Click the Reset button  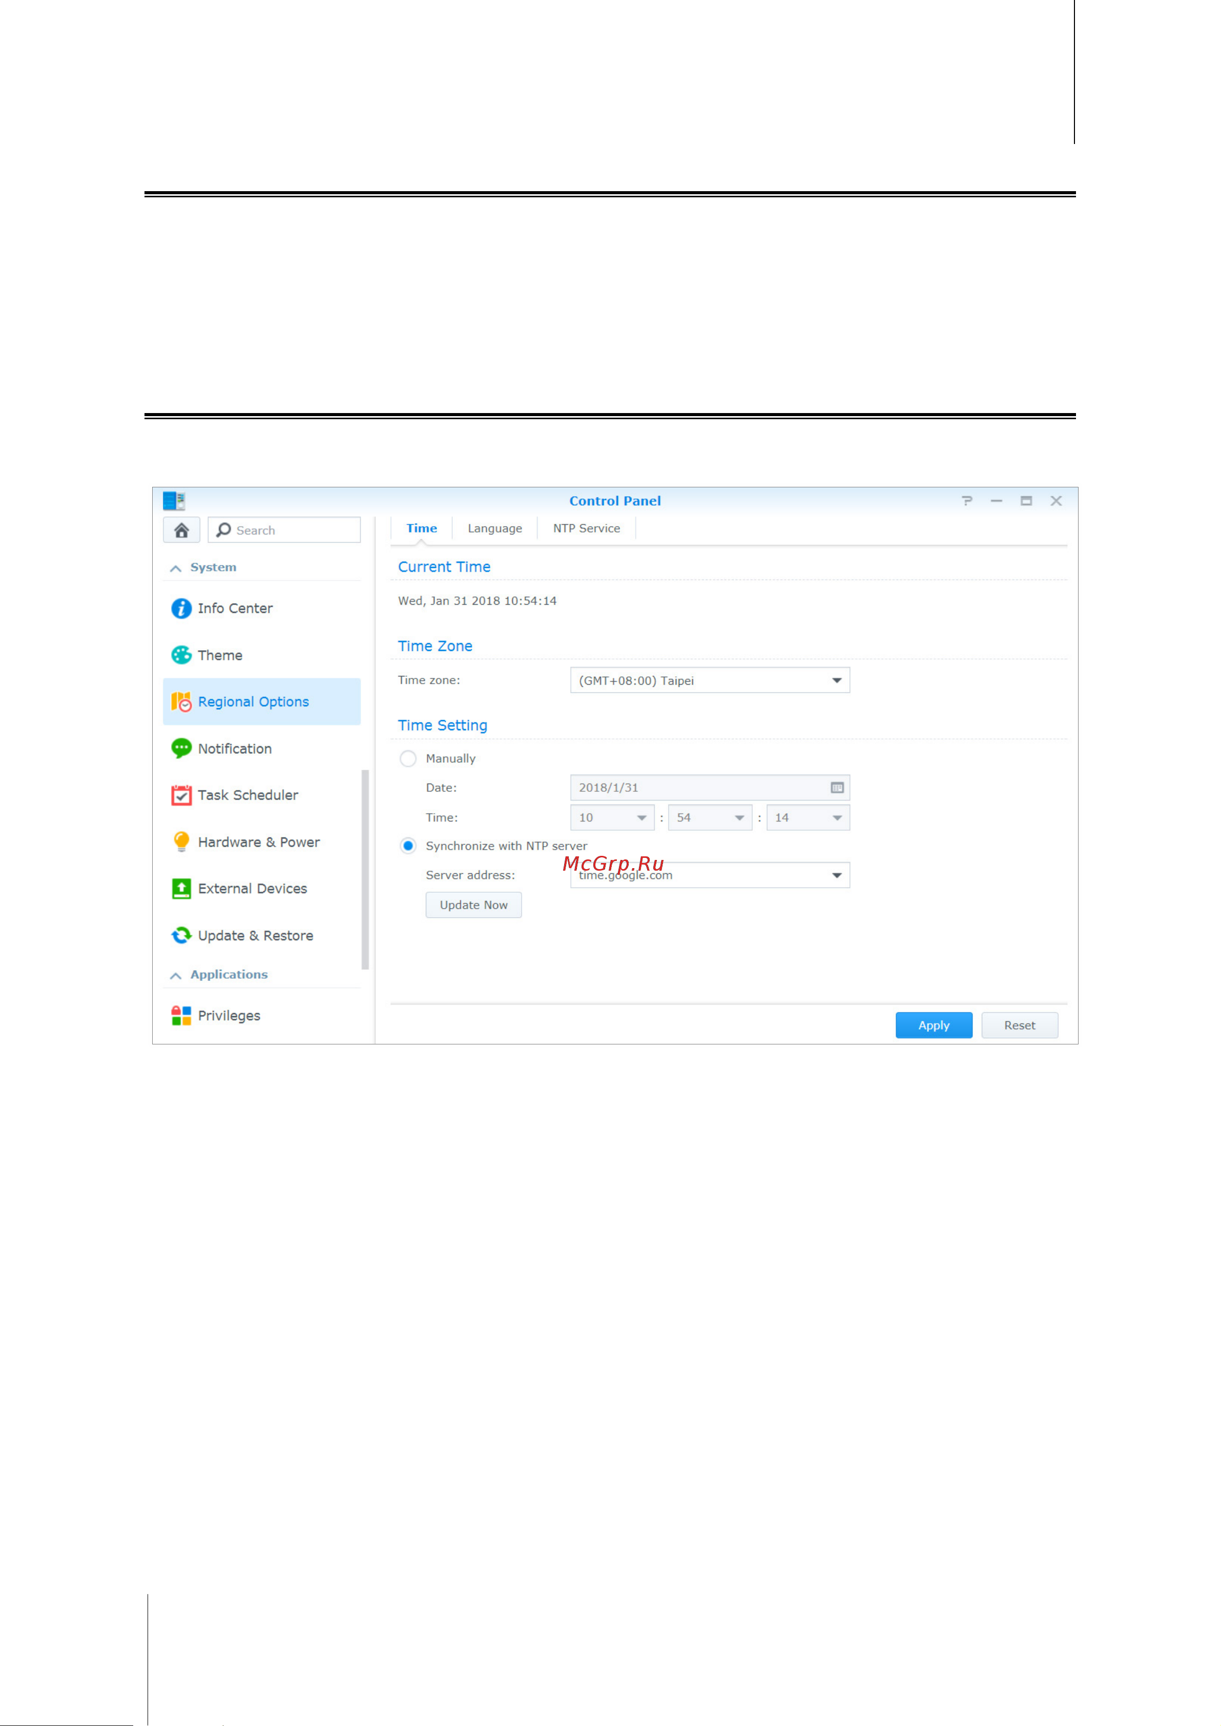coord(1020,1025)
